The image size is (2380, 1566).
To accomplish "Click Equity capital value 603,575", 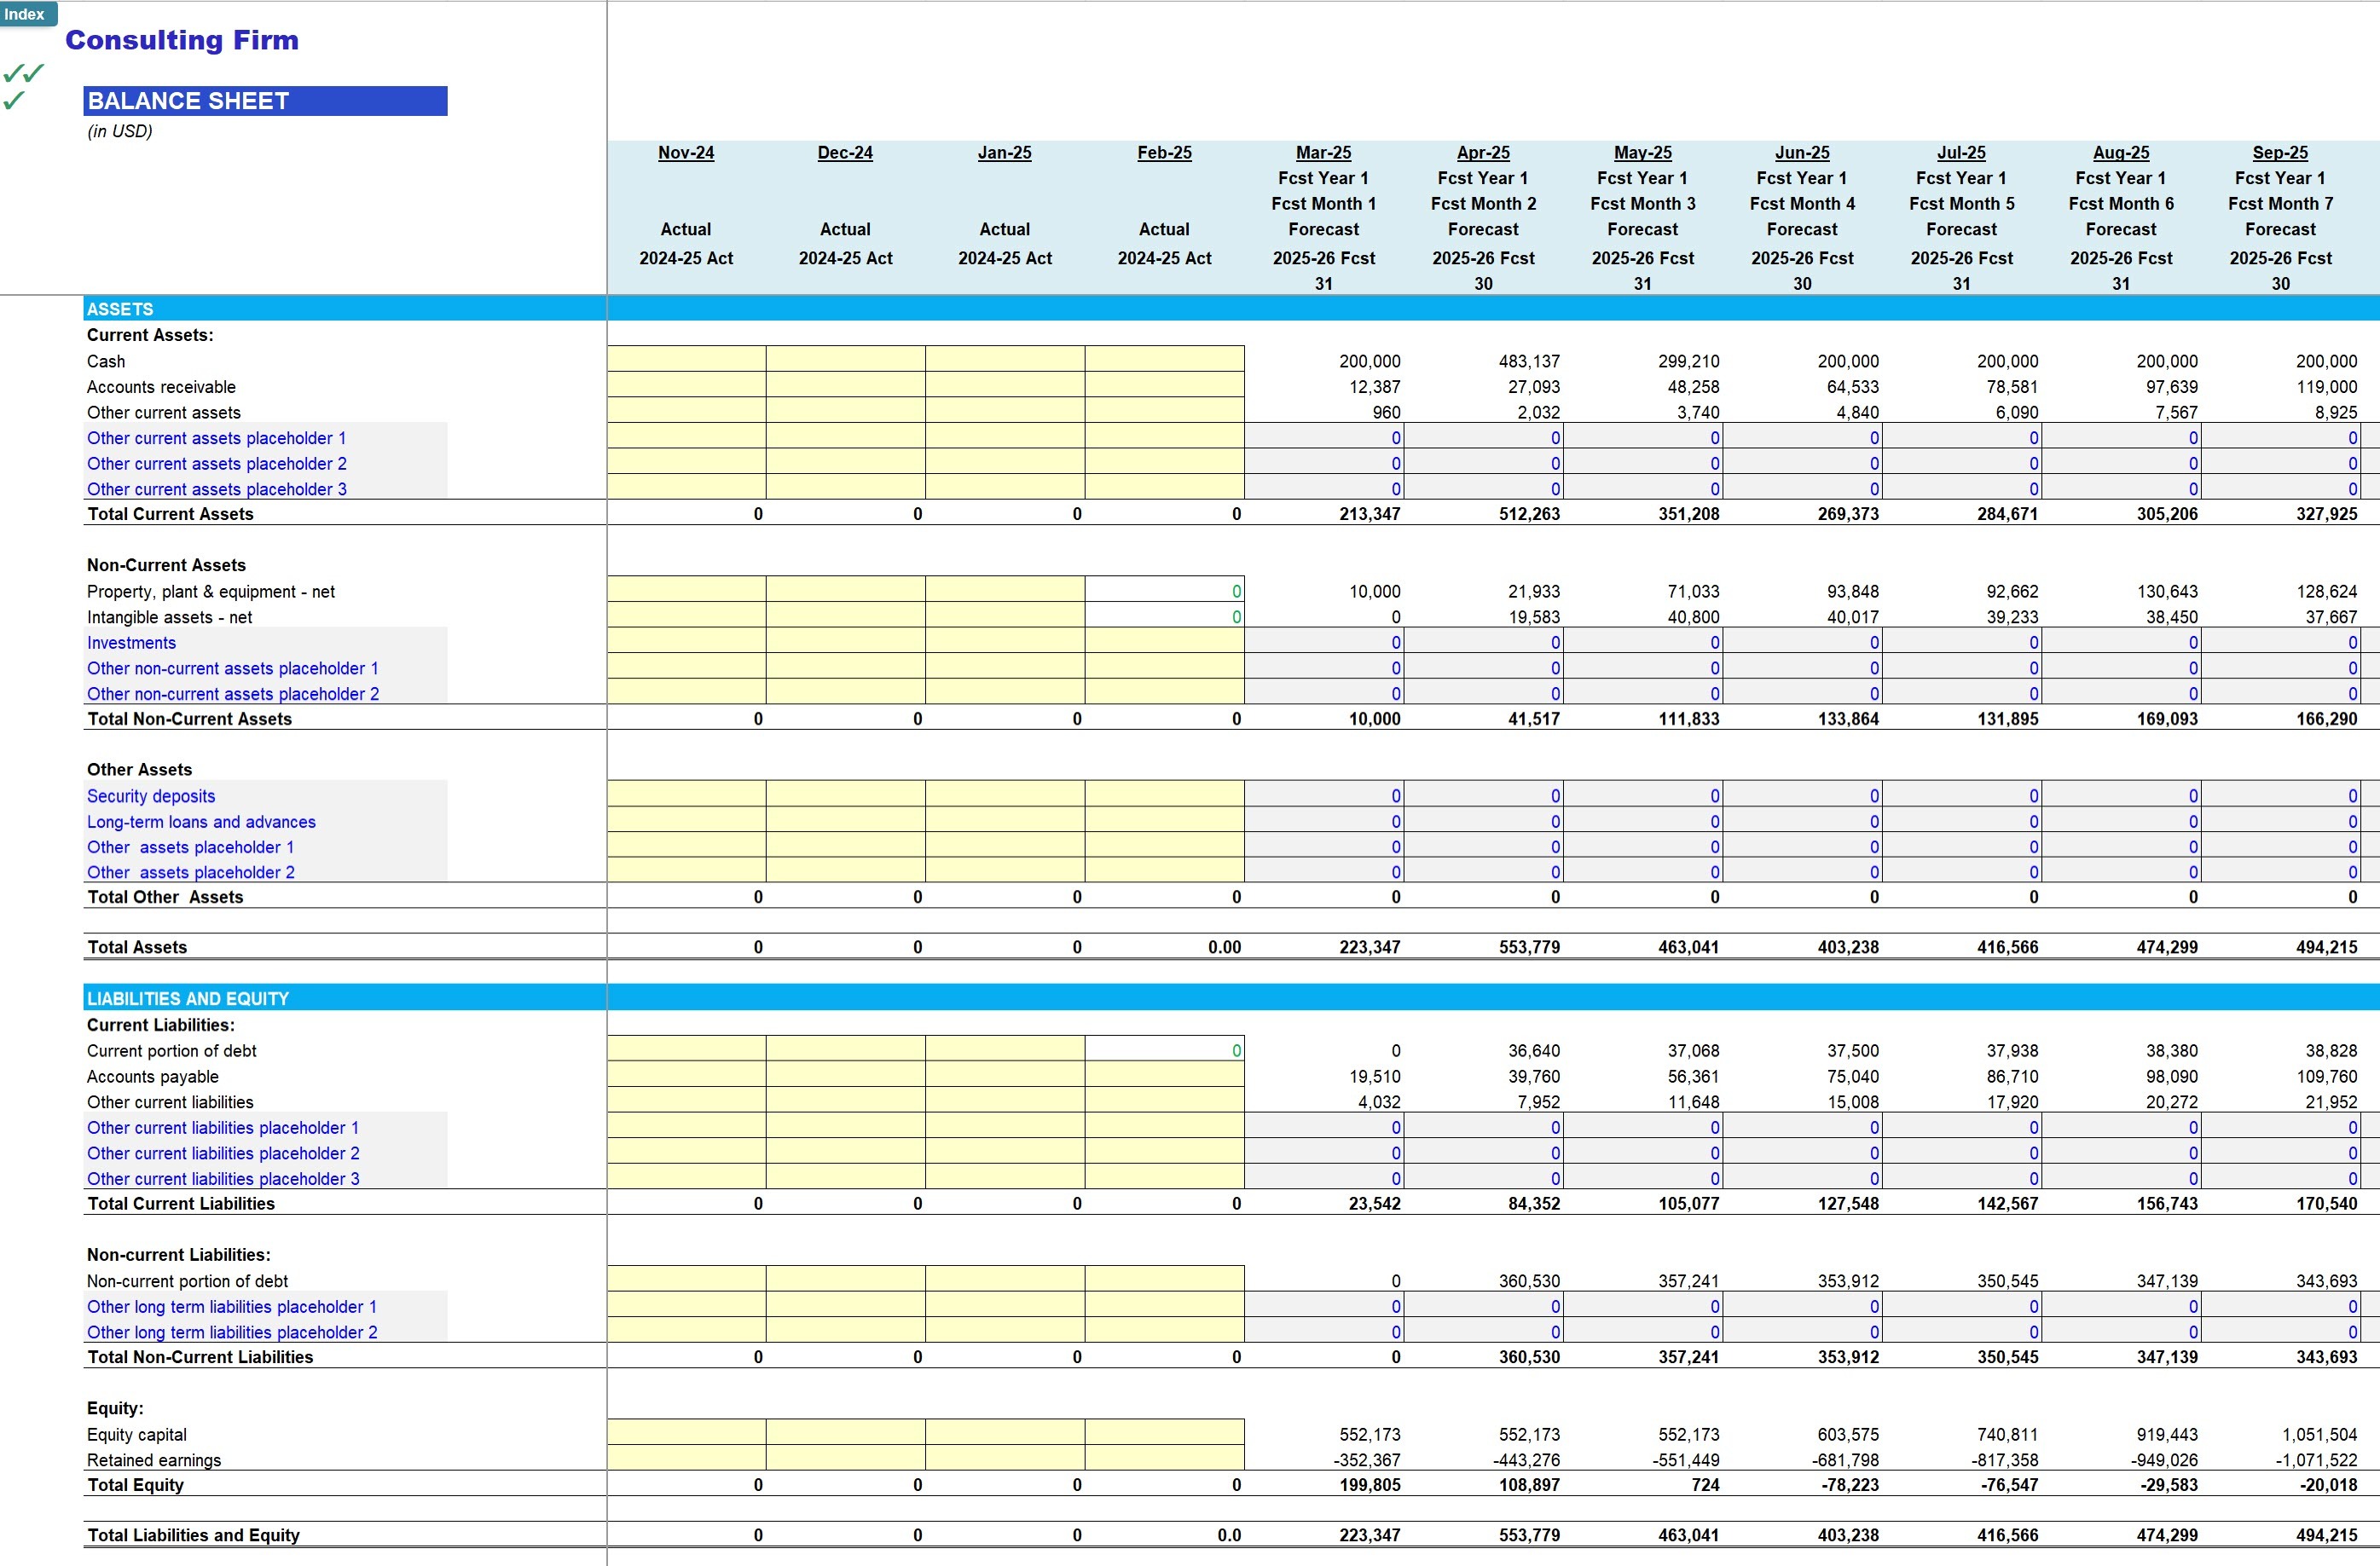I will click(1848, 1434).
